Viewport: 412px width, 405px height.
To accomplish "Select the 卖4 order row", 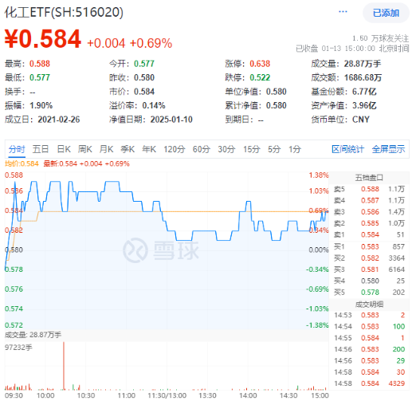I will click(369, 200).
